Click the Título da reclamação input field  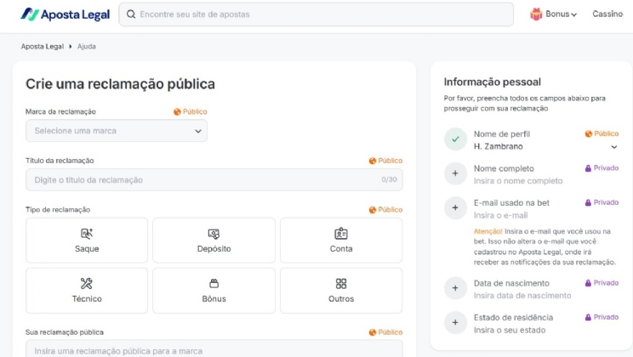tap(204, 180)
